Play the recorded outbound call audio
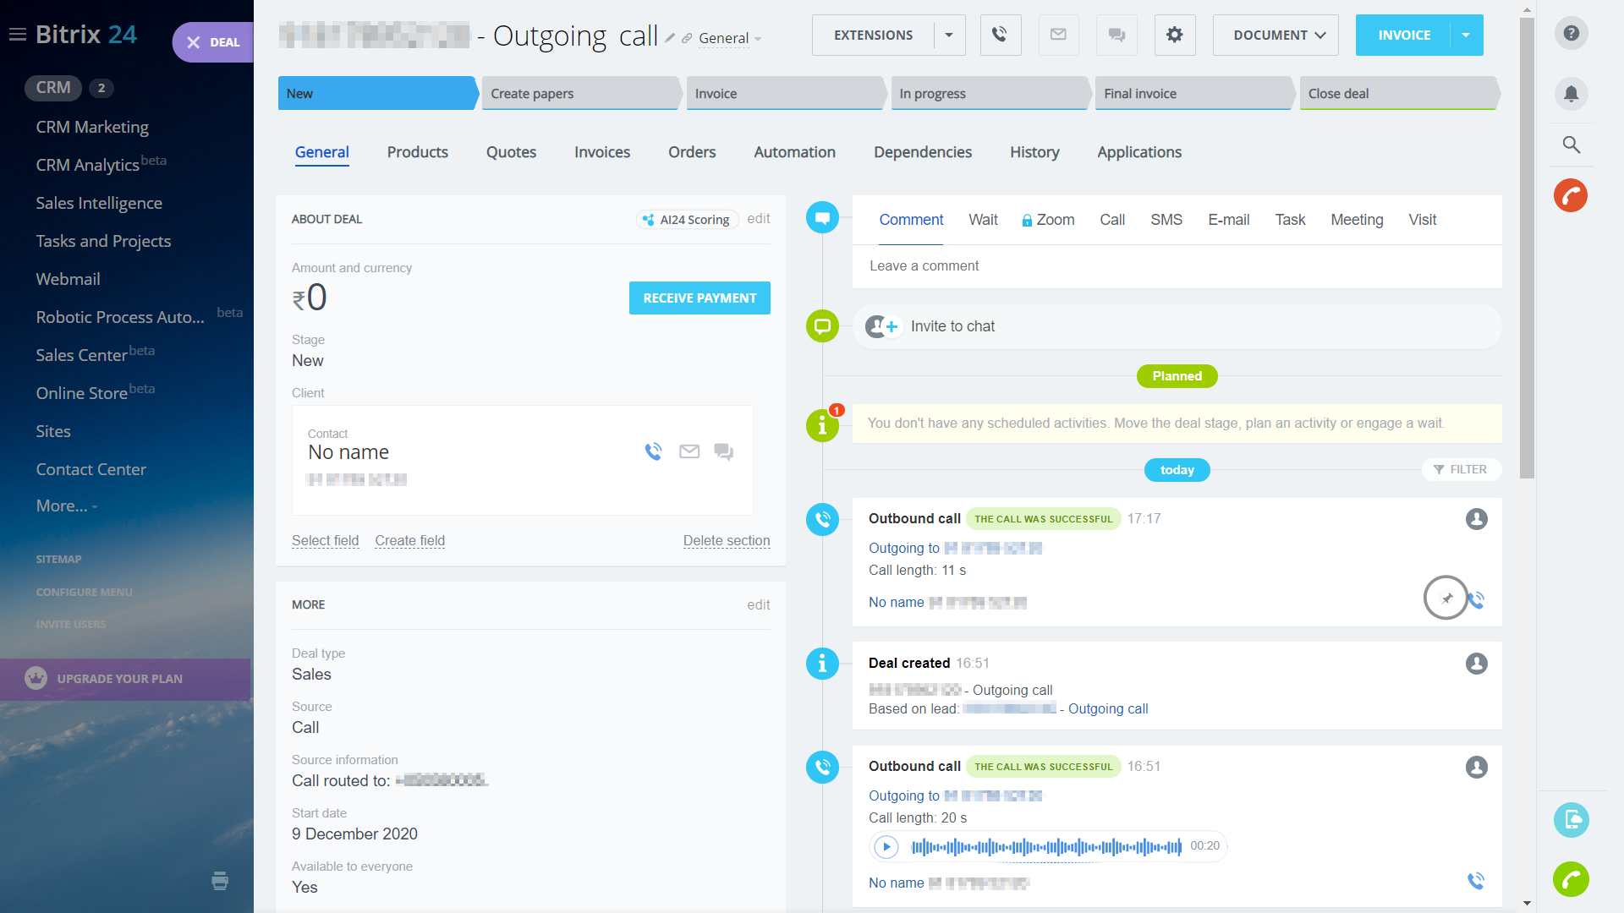 (x=886, y=845)
